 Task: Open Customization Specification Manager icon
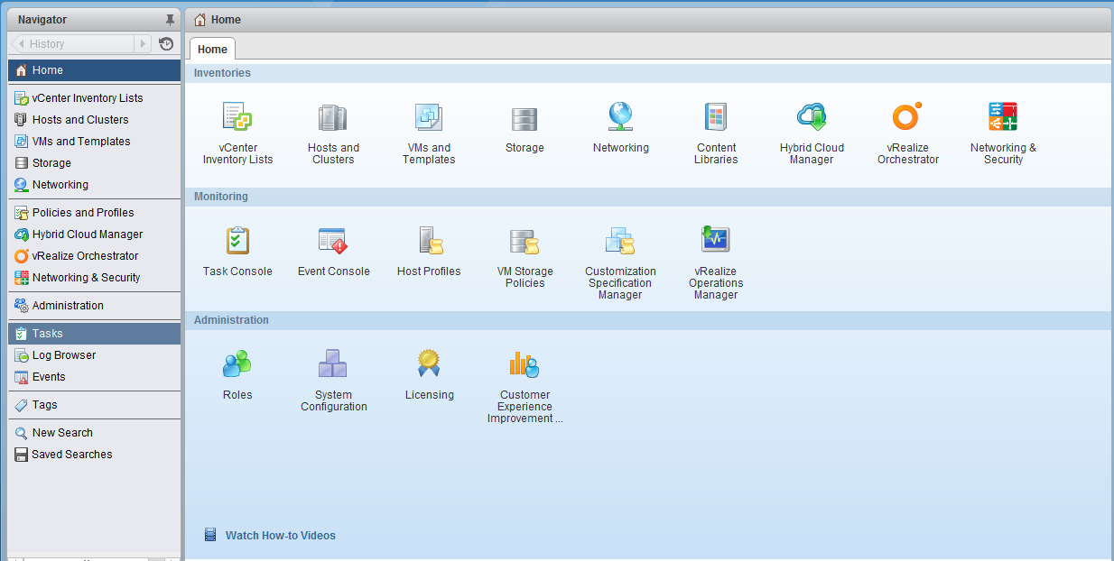point(620,241)
